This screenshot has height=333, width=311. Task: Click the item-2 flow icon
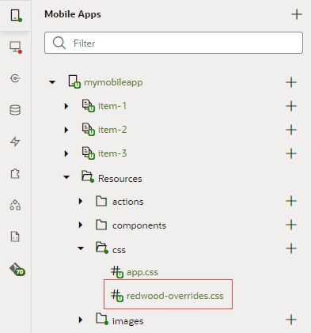[88, 130]
